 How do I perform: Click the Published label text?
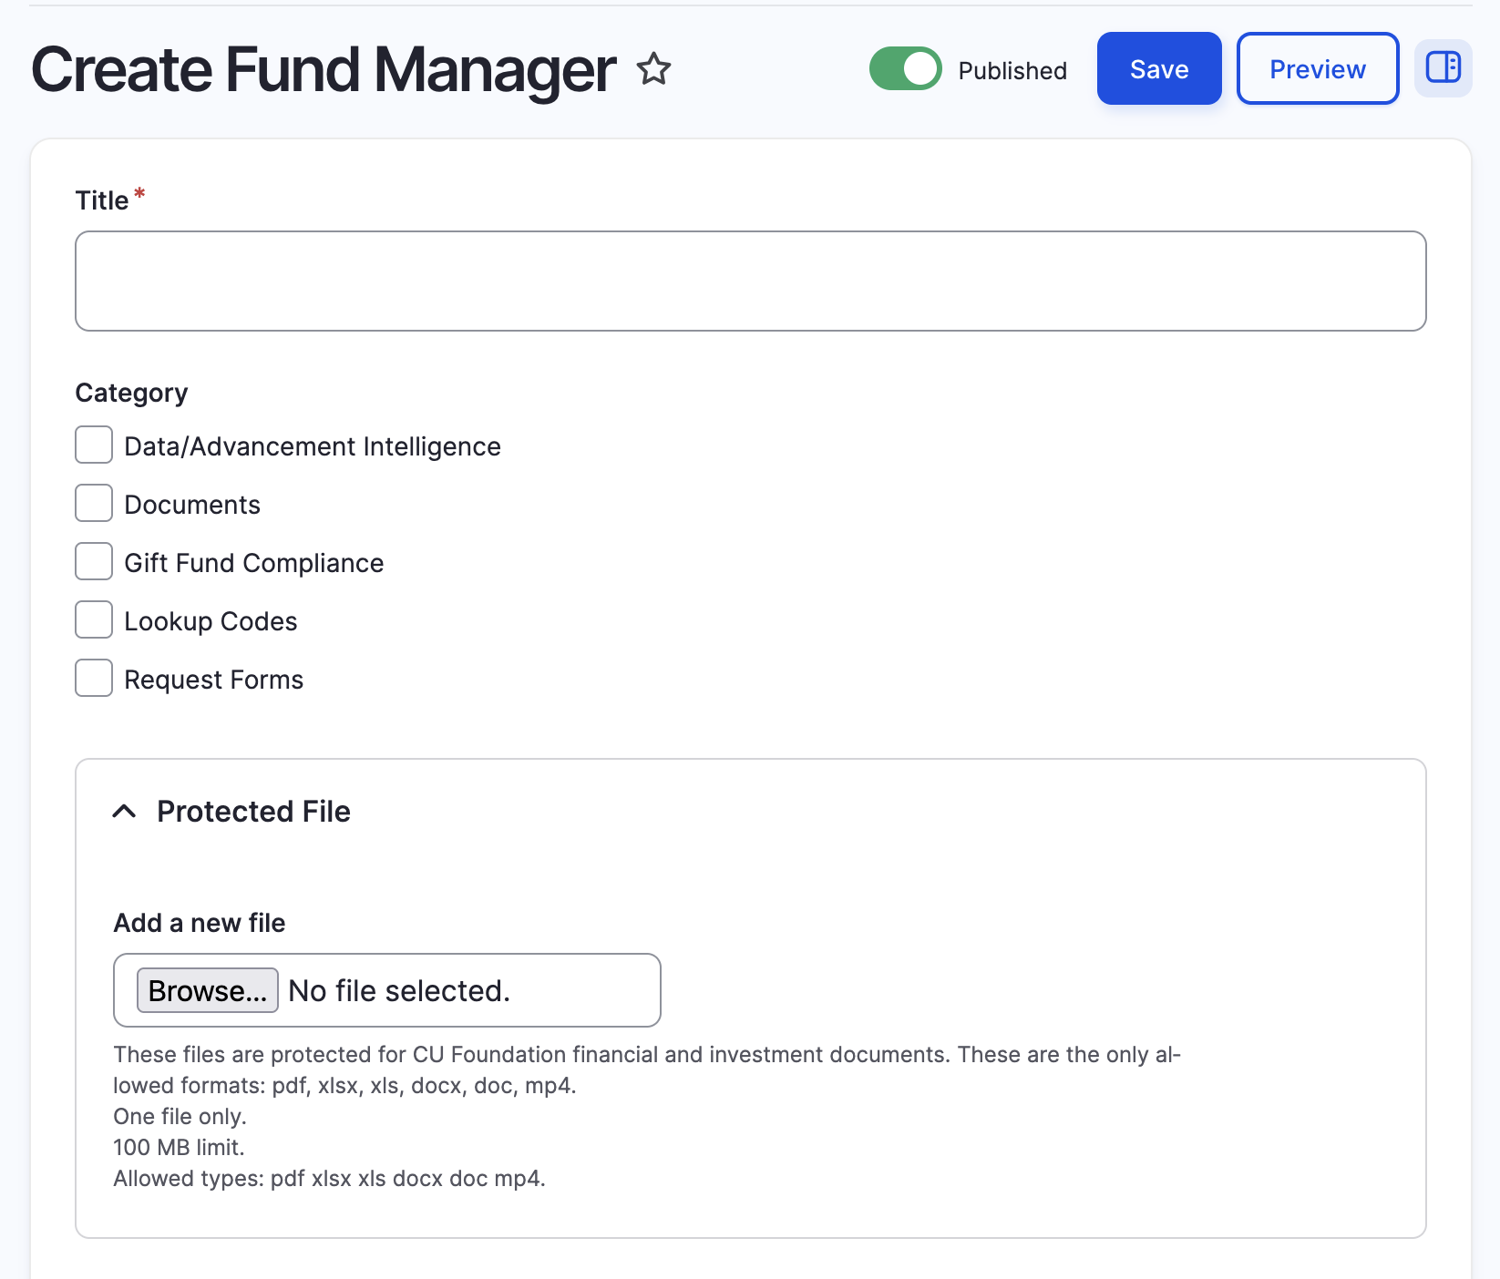pos(1012,71)
